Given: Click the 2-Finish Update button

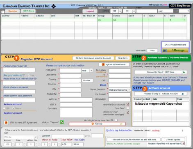Looking at the screenshot, I should [x=173, y=140].
